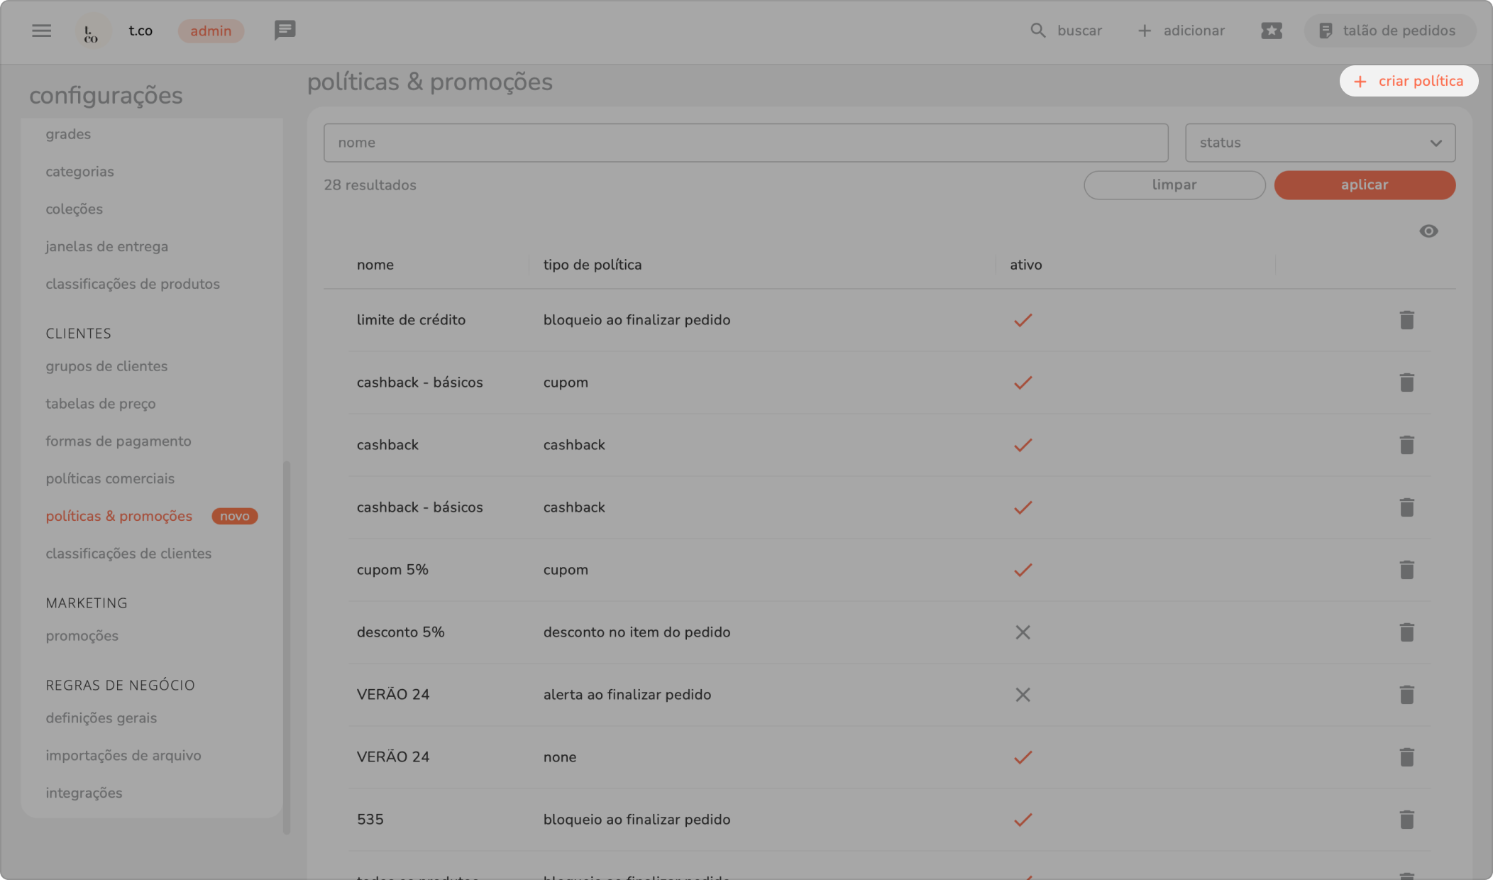
Task: Click trash icon for desconto 5%
Action: click(x=1406, y=632)
